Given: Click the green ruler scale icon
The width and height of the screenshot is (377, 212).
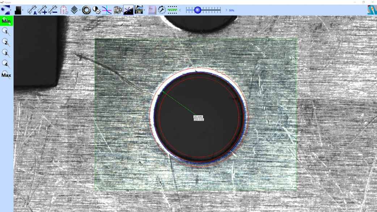Looking at the screenshot, I should tap(172, 10).
